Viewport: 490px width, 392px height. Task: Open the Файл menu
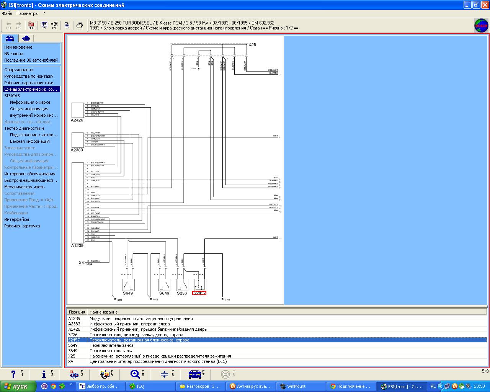[7, 13]
